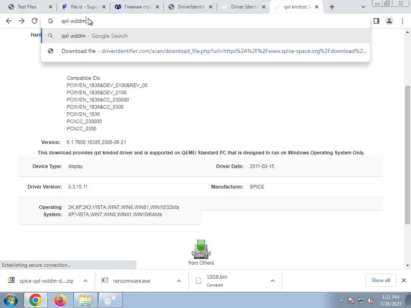
Task: Close the downloads bar
Action: [x=404, y=280]
